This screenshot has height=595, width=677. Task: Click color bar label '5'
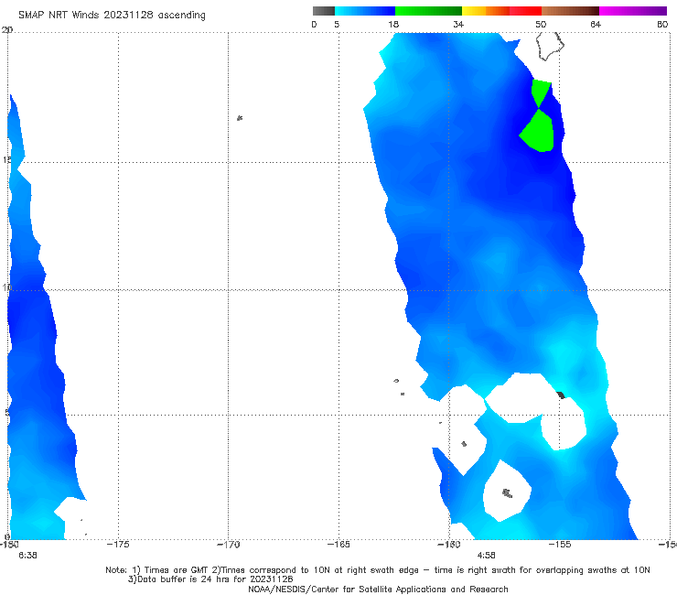(337, 24)
